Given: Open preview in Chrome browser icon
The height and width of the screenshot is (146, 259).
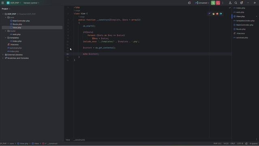Looking at the screenshot, I should tap(213, 14).
